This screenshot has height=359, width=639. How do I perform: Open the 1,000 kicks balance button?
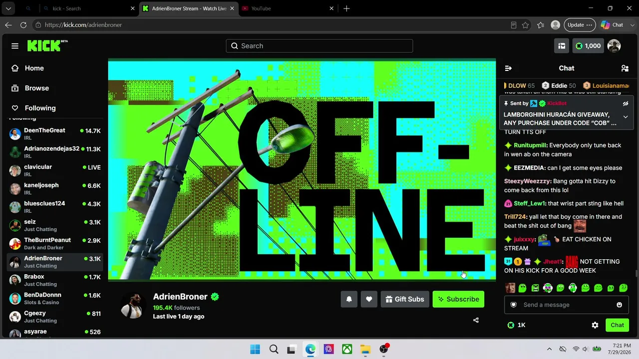pyautogui.click(x=588, y=46)
